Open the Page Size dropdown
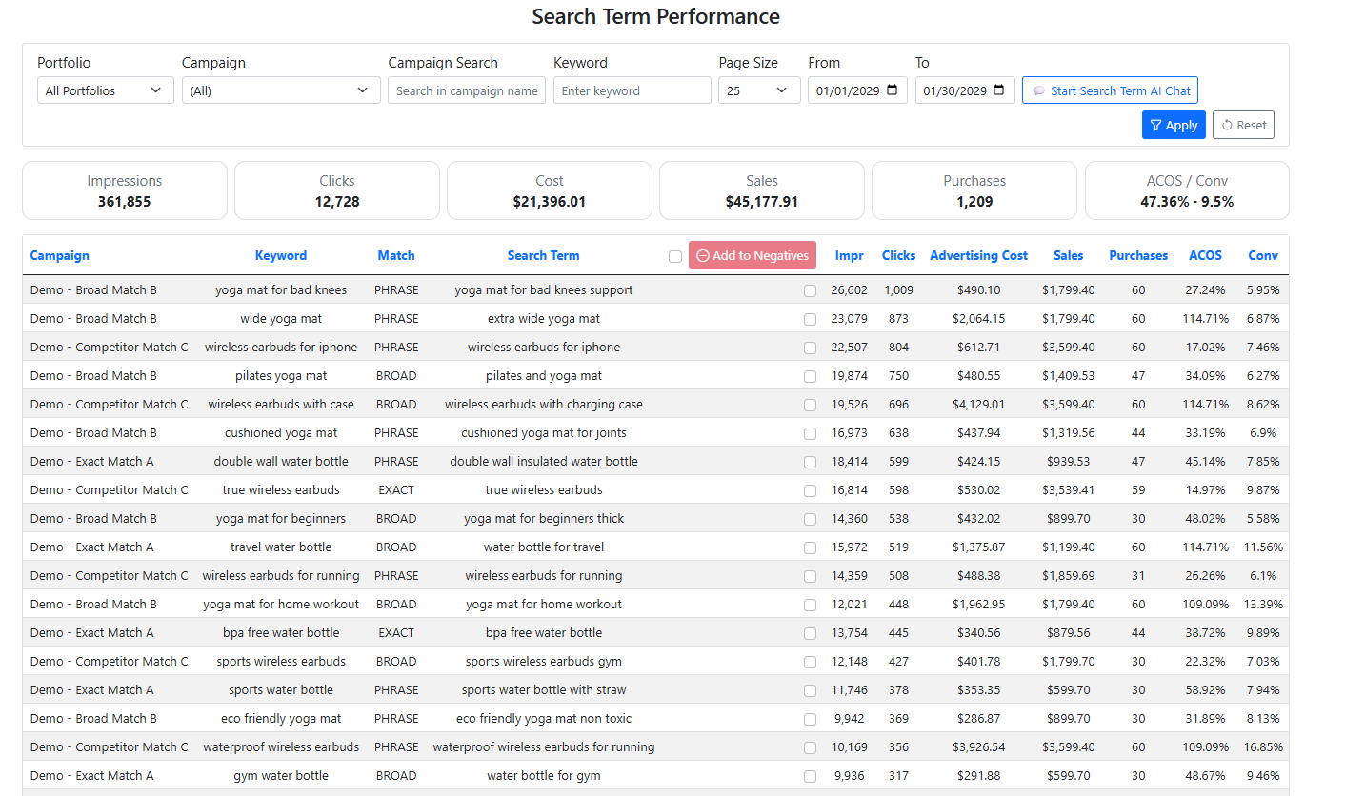 click(x=758, y=90)
